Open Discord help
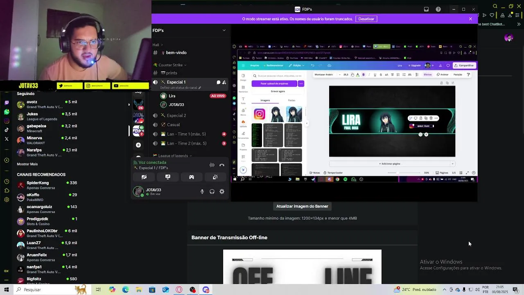The image size is (524, 295). coord(438,9)
